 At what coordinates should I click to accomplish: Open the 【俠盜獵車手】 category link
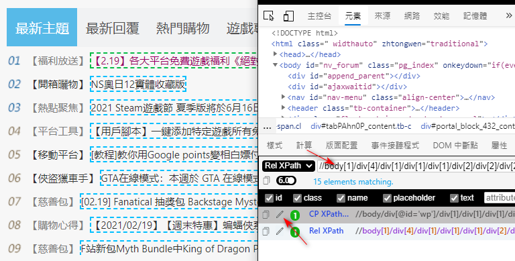(62, 178)
